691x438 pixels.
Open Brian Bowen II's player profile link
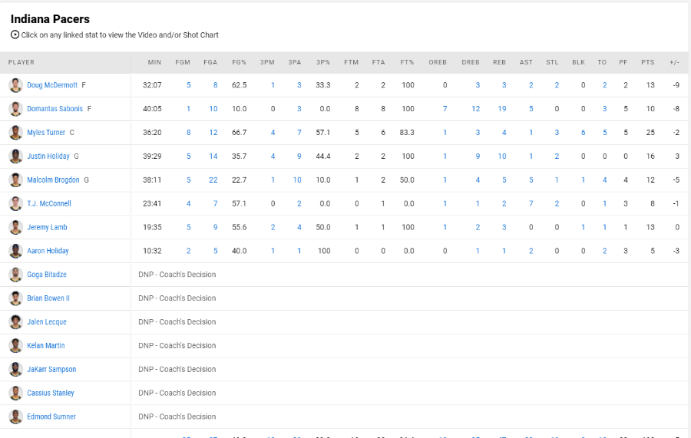coord(48,298)
